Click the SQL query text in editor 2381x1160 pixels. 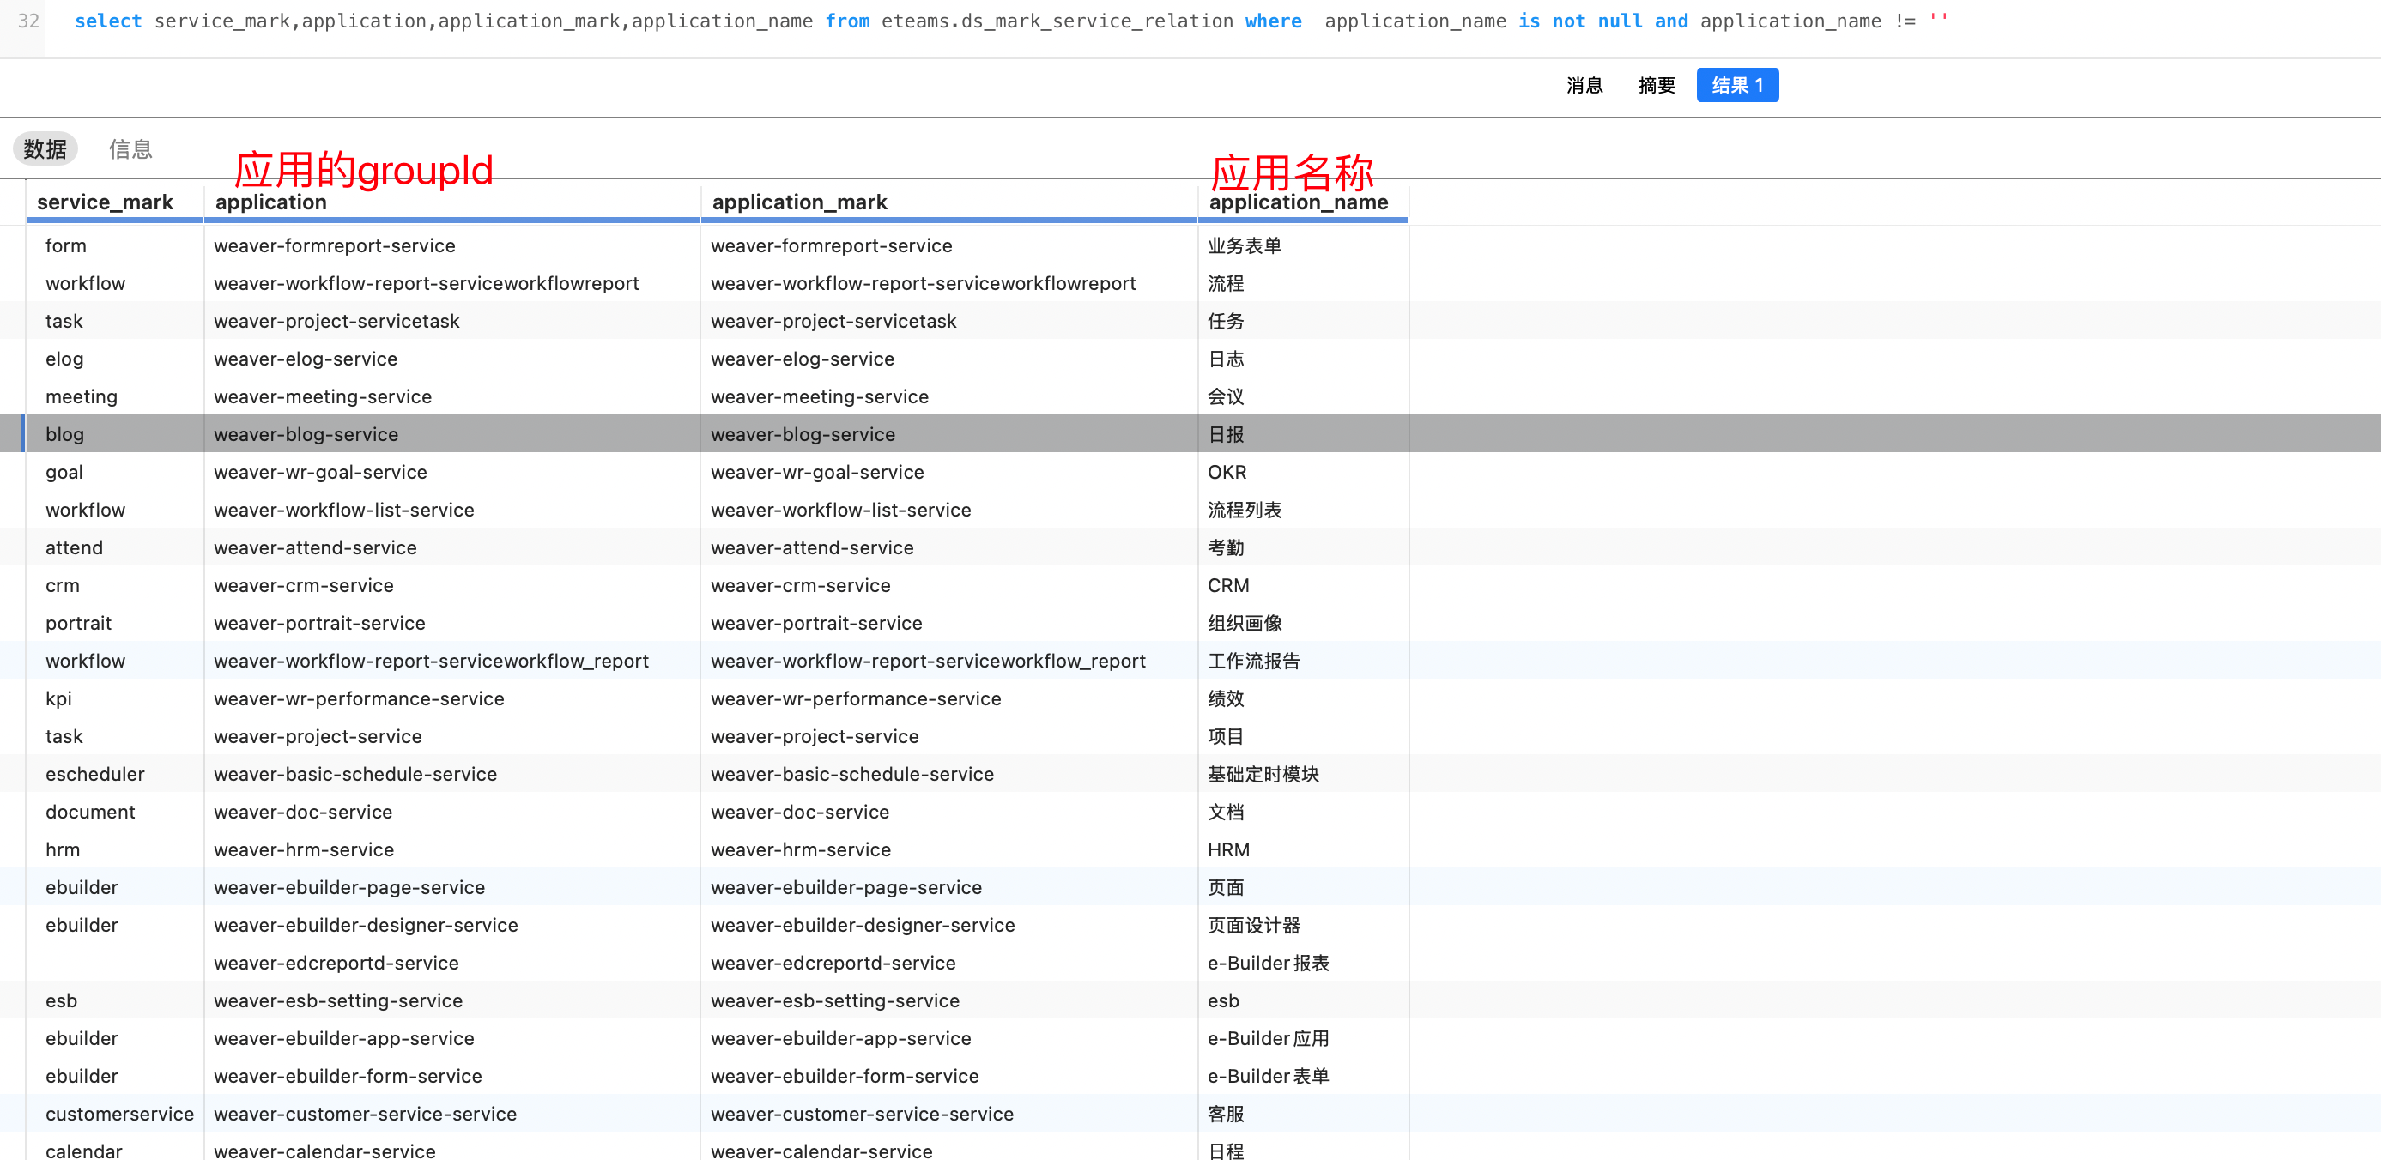pos(924,21)
